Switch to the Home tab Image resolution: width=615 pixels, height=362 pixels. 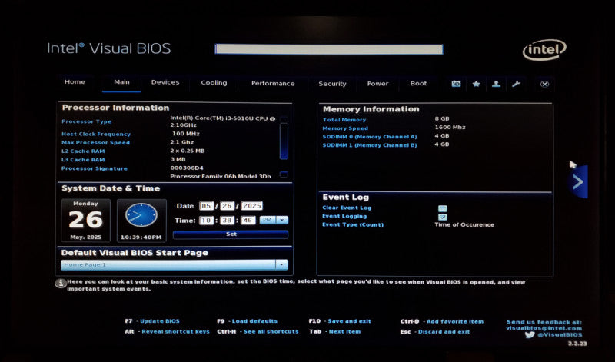75,82
